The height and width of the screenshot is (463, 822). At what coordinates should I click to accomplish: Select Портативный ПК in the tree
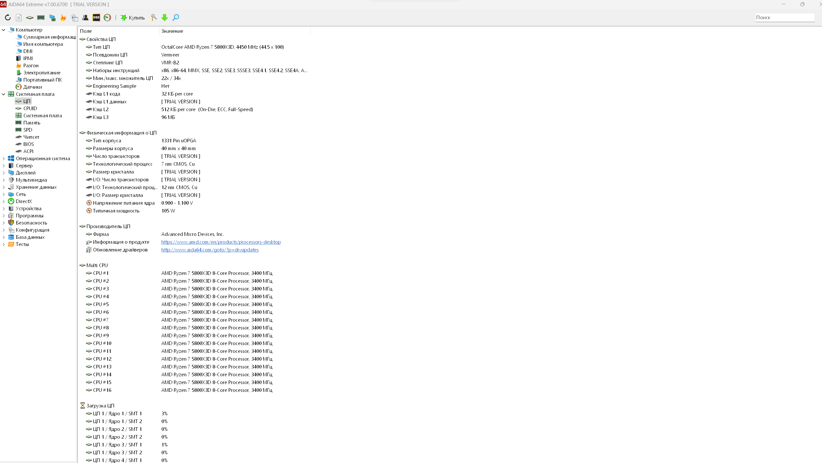42,80
